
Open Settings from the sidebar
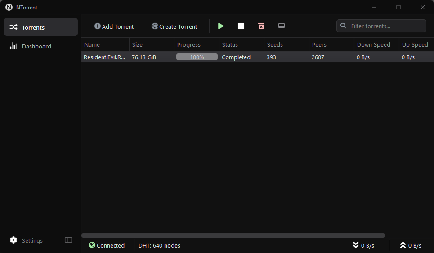(32, 240)
